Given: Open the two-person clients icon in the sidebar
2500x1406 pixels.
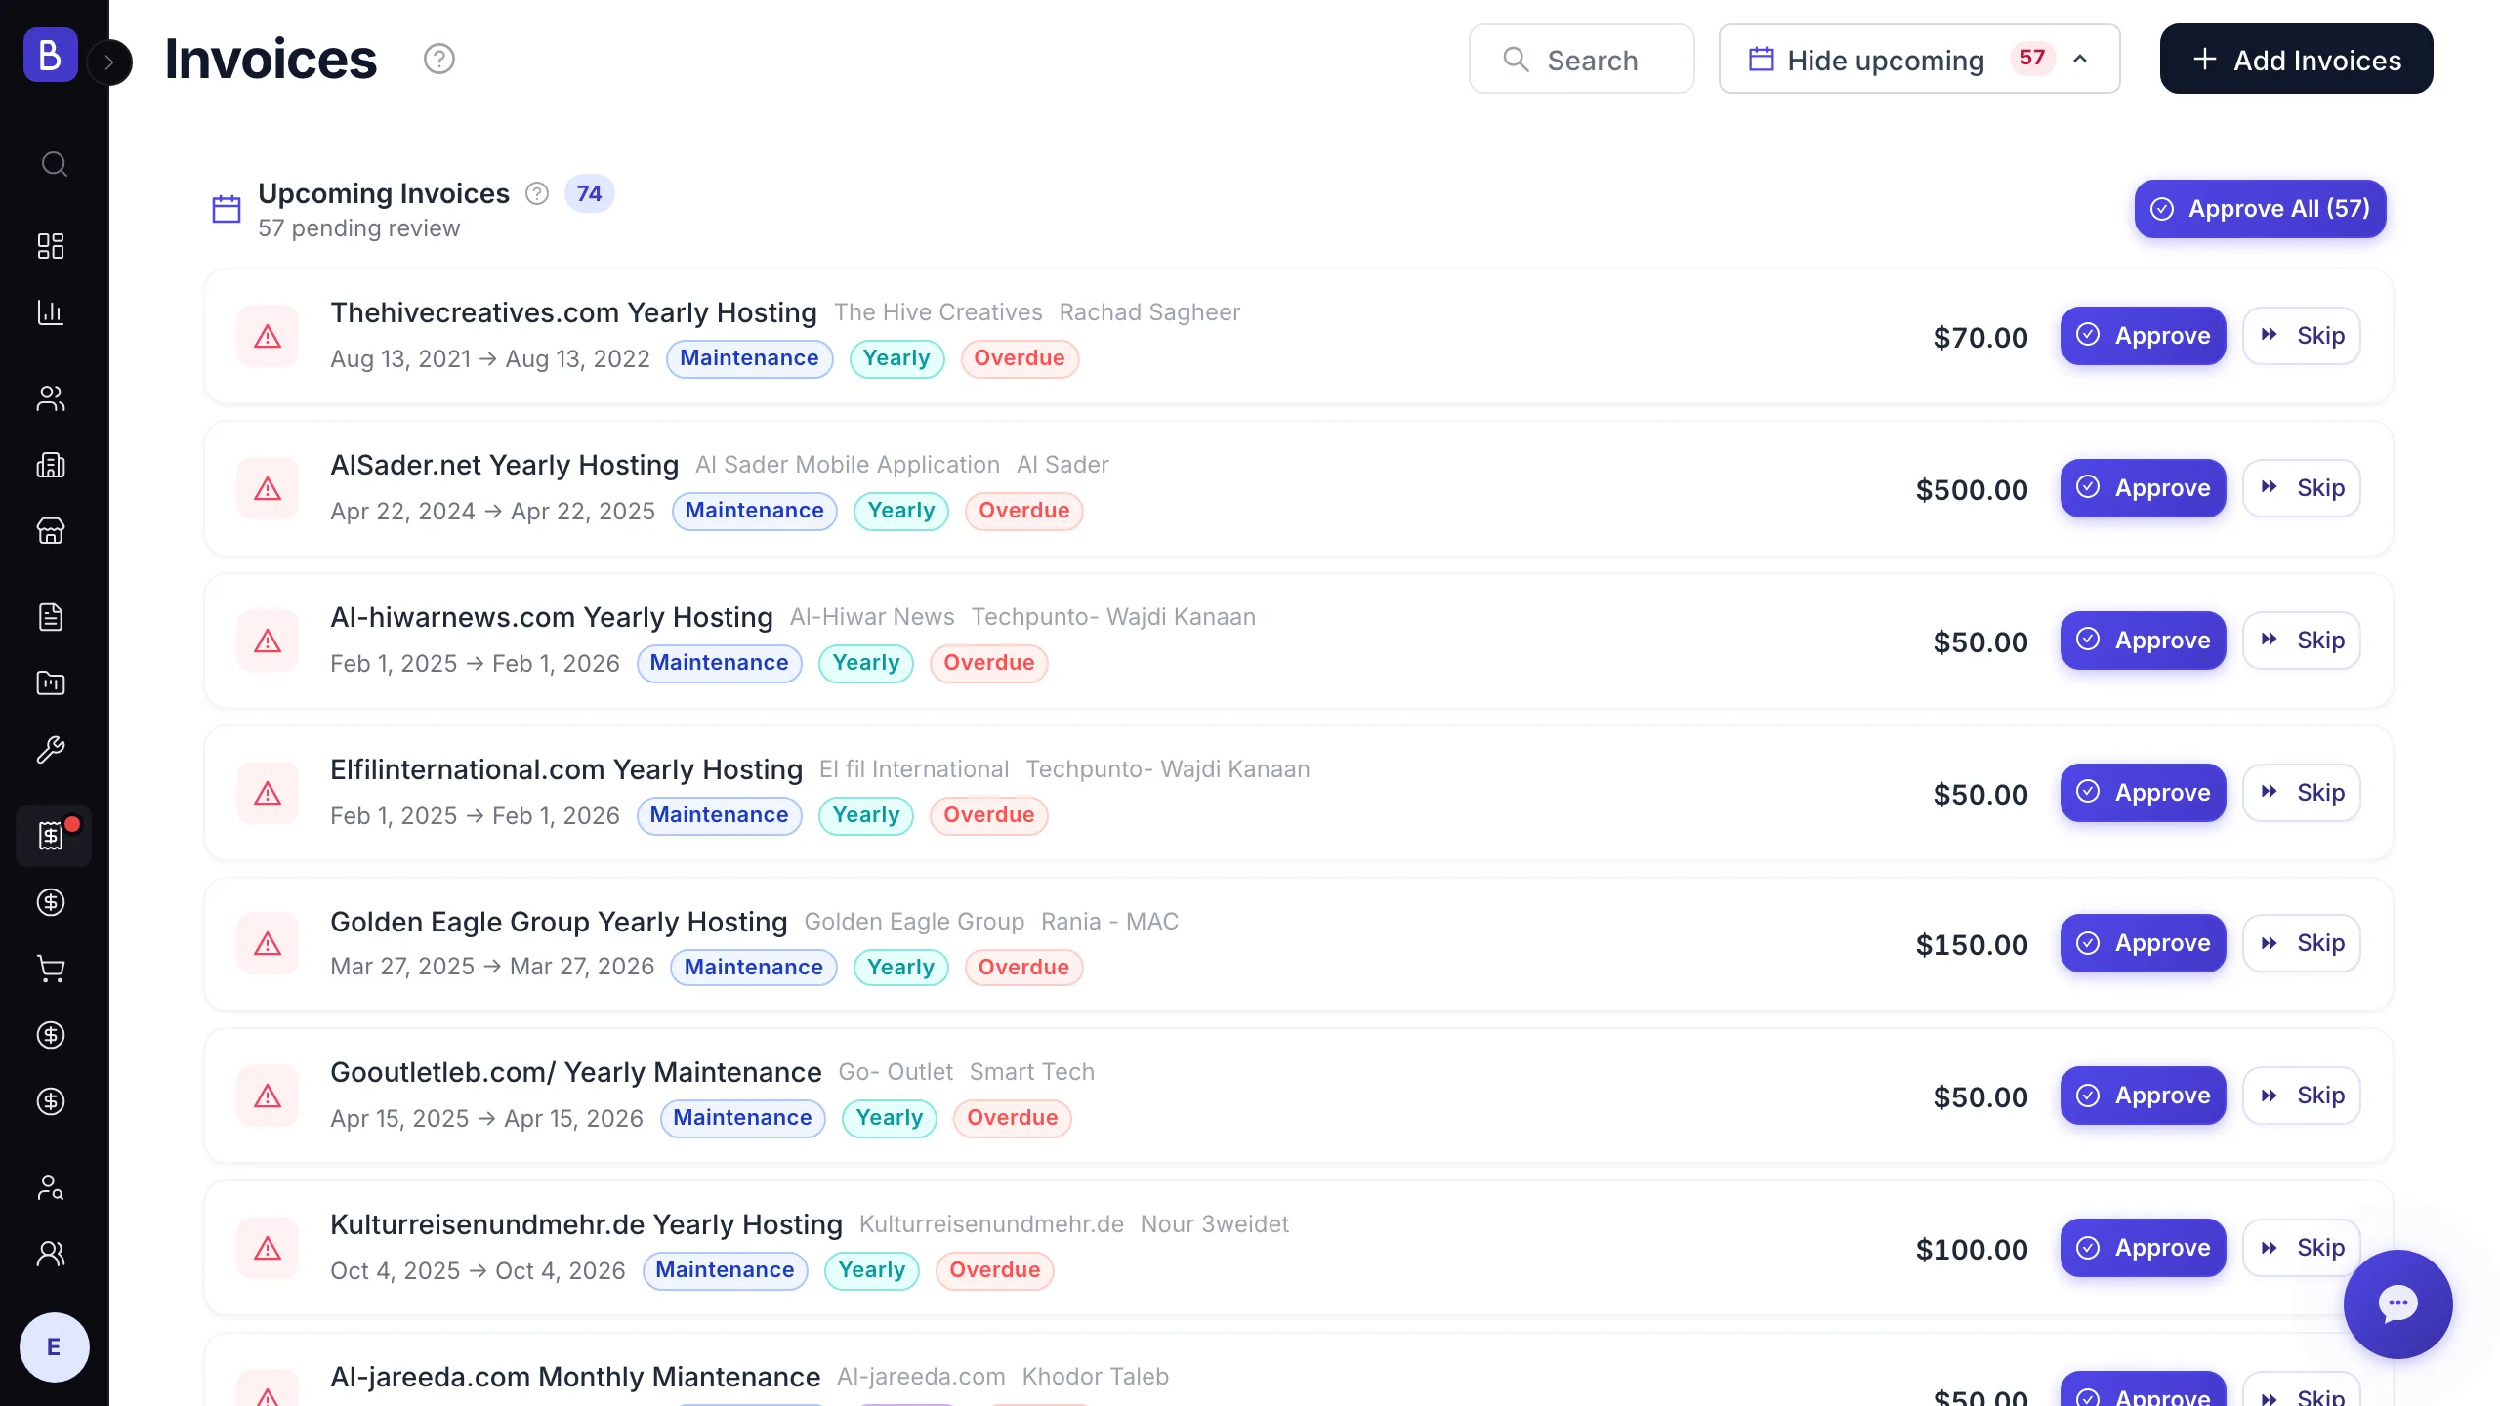Looking at the screenshot, I should (51, 398).
